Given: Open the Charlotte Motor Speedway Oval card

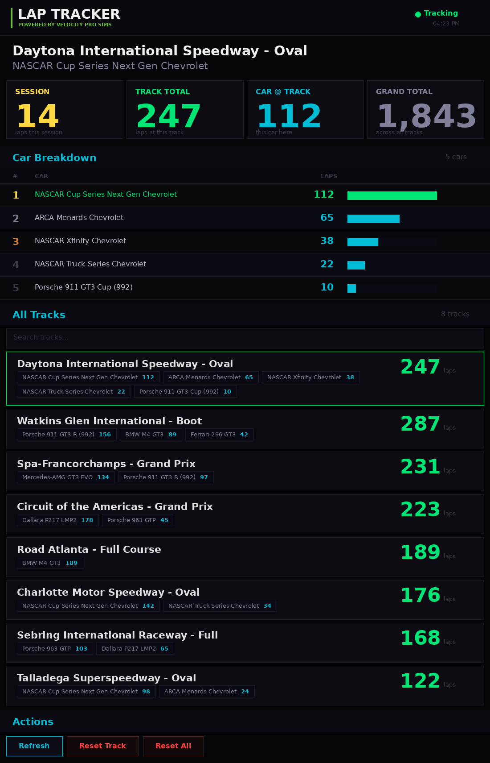Looking at the screenshot, I should 245,600.
